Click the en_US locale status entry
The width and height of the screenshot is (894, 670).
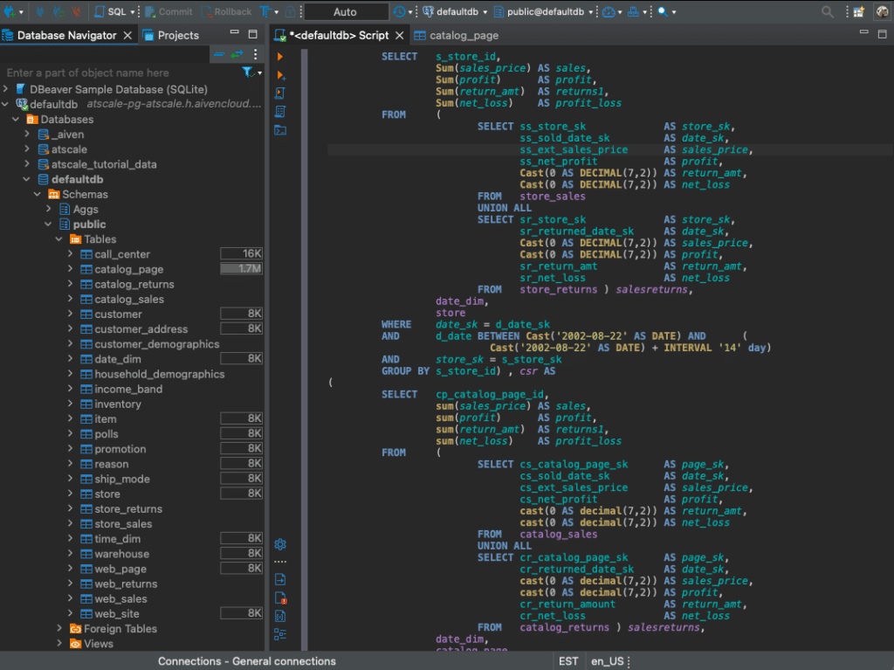[608, 661]
